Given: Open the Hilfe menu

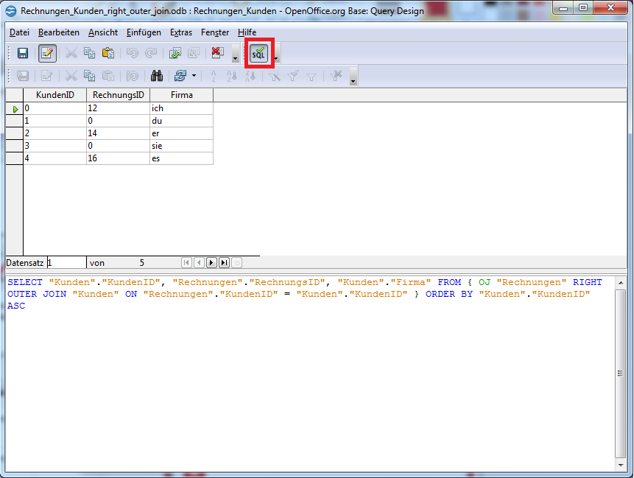Looking at the screenshot, I should click(x=247, y=32).
